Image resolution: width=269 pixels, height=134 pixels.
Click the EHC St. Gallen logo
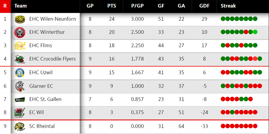[20, 99]
